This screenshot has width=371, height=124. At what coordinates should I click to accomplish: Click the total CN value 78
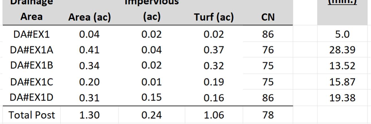point(268,115)
